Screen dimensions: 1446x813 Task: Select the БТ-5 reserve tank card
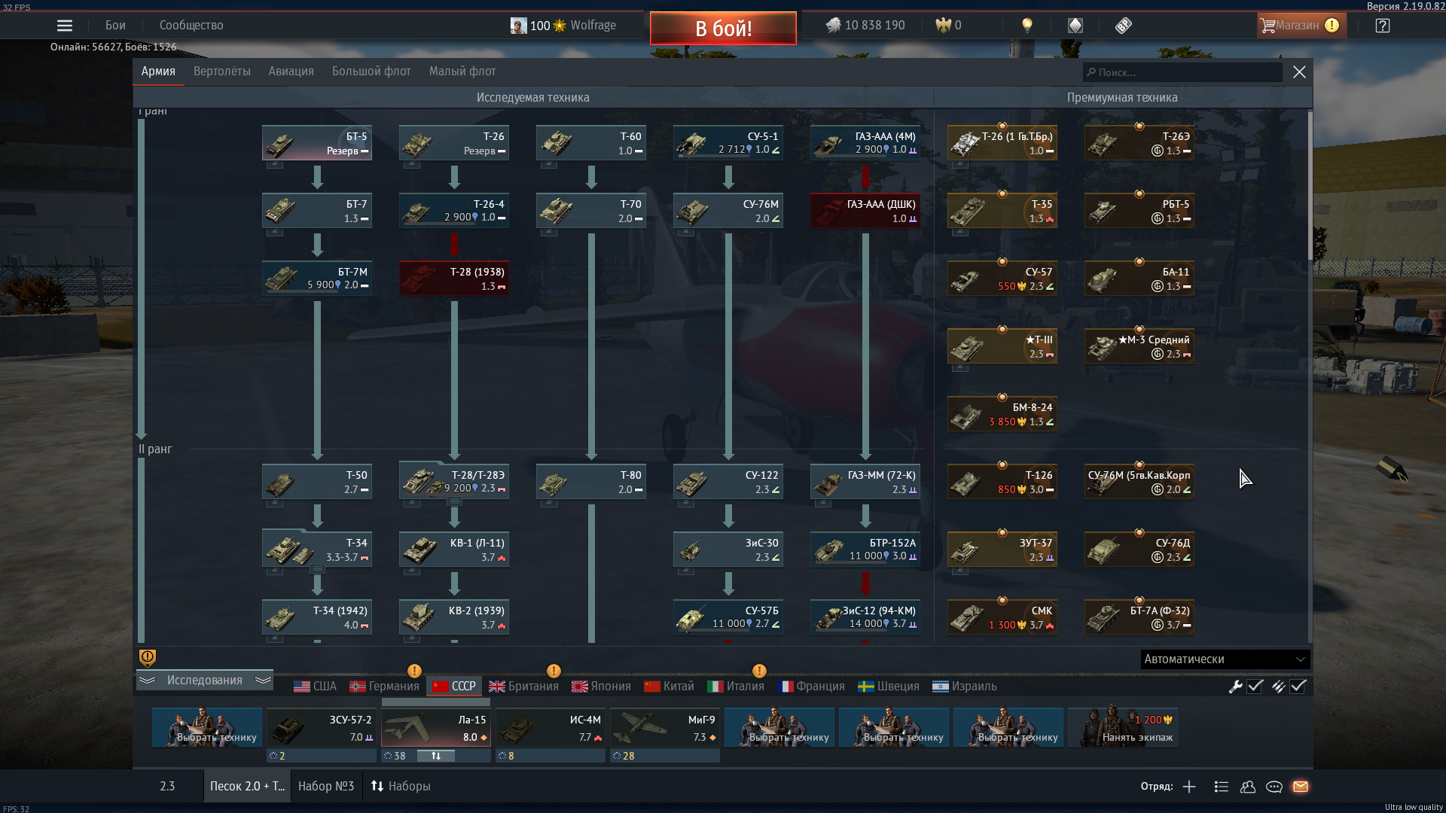point(317,143)
